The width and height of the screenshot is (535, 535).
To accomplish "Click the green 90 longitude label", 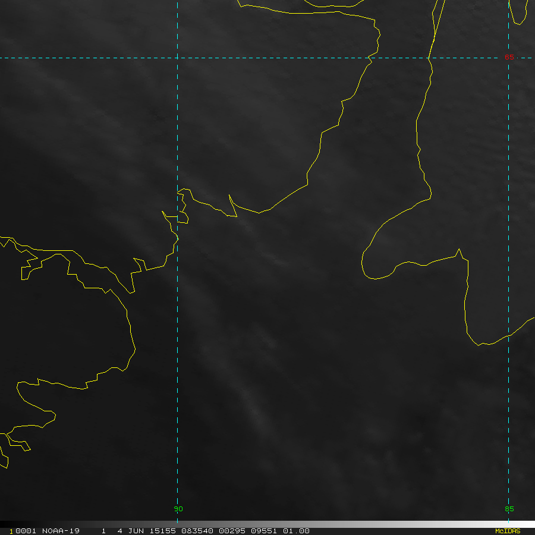I will (178, 509).
